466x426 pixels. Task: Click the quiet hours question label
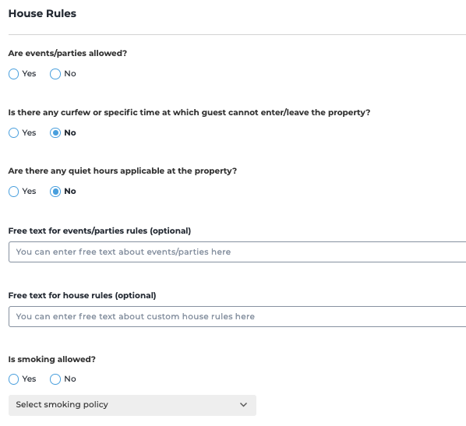122,171
